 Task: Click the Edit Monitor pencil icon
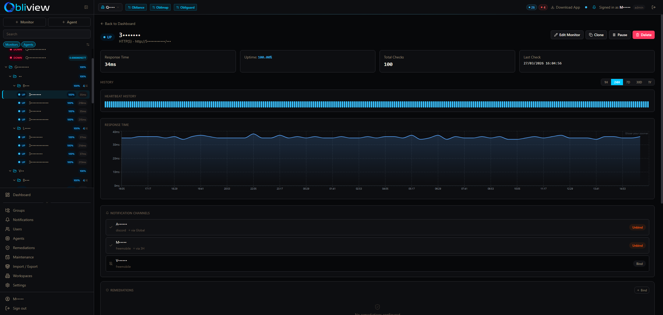[x=556, y=35]
